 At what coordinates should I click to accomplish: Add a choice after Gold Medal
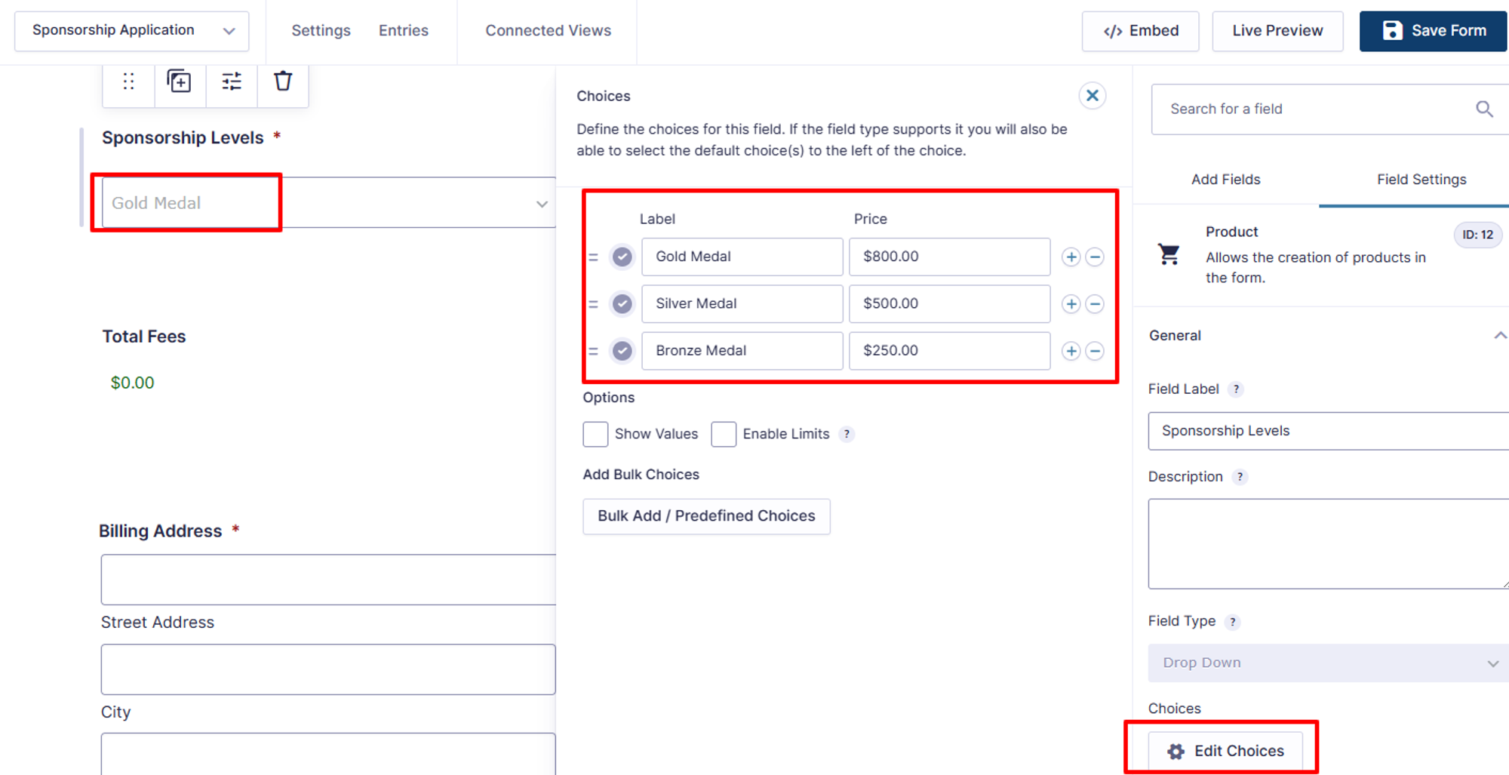(1071, 257)
